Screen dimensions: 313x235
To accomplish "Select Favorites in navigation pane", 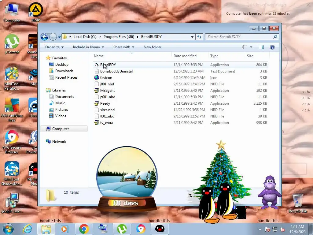I will coord(59,58).
